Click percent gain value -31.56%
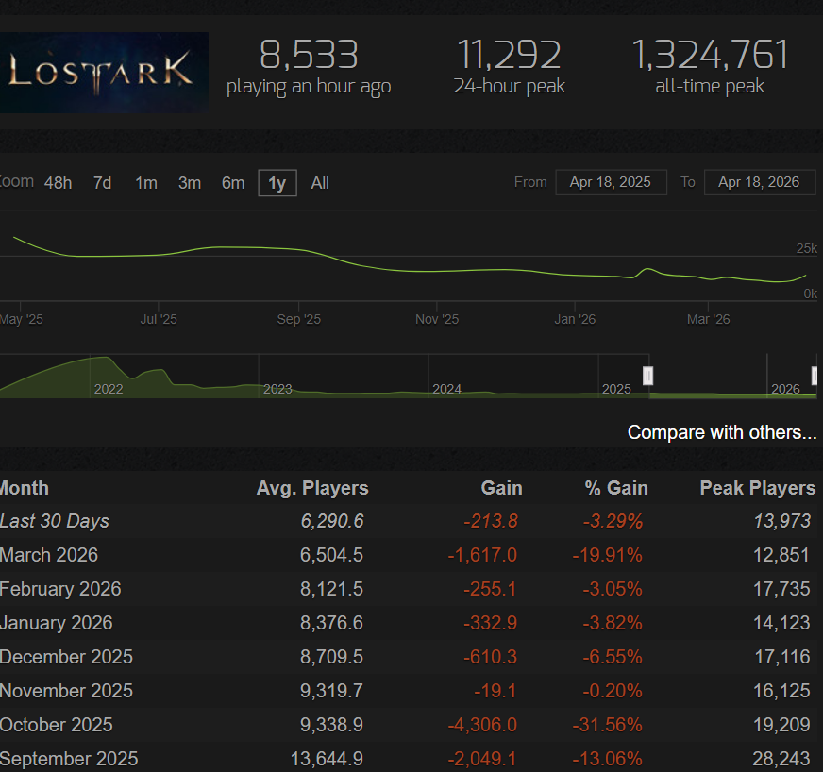Image resolution: width=823 pixels, height=772 pixels. tap(607, 725)
